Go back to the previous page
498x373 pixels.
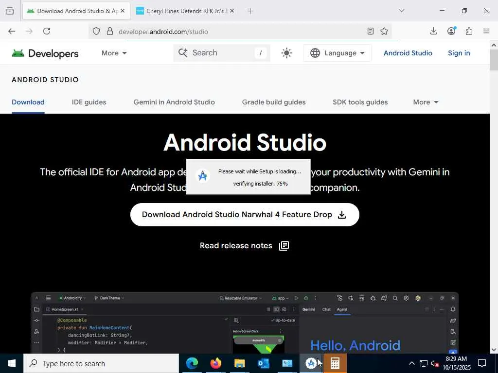point(12,31)
